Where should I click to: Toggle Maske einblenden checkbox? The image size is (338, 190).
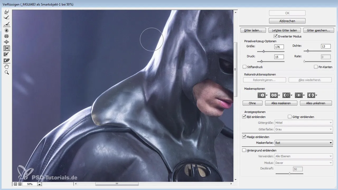(x=244, y=137)
